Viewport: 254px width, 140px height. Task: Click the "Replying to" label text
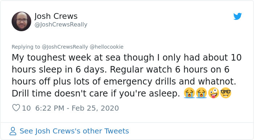[x=26, y=47]
